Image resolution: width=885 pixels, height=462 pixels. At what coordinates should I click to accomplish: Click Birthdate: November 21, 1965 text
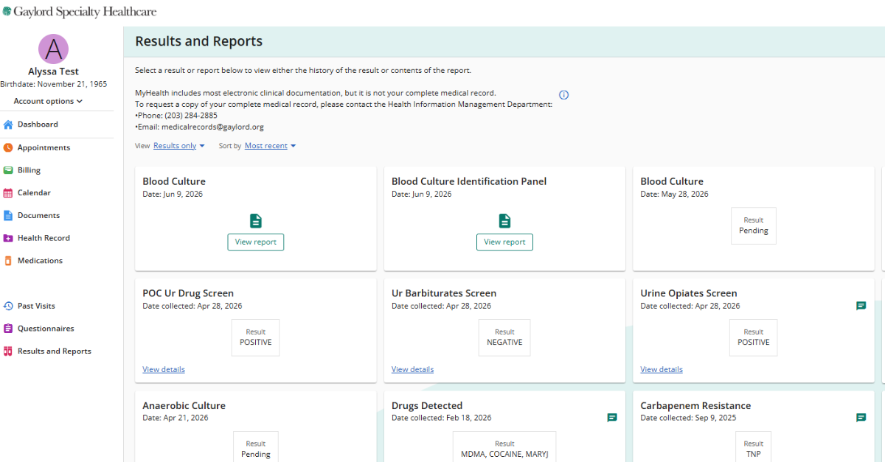pos(53,84)
